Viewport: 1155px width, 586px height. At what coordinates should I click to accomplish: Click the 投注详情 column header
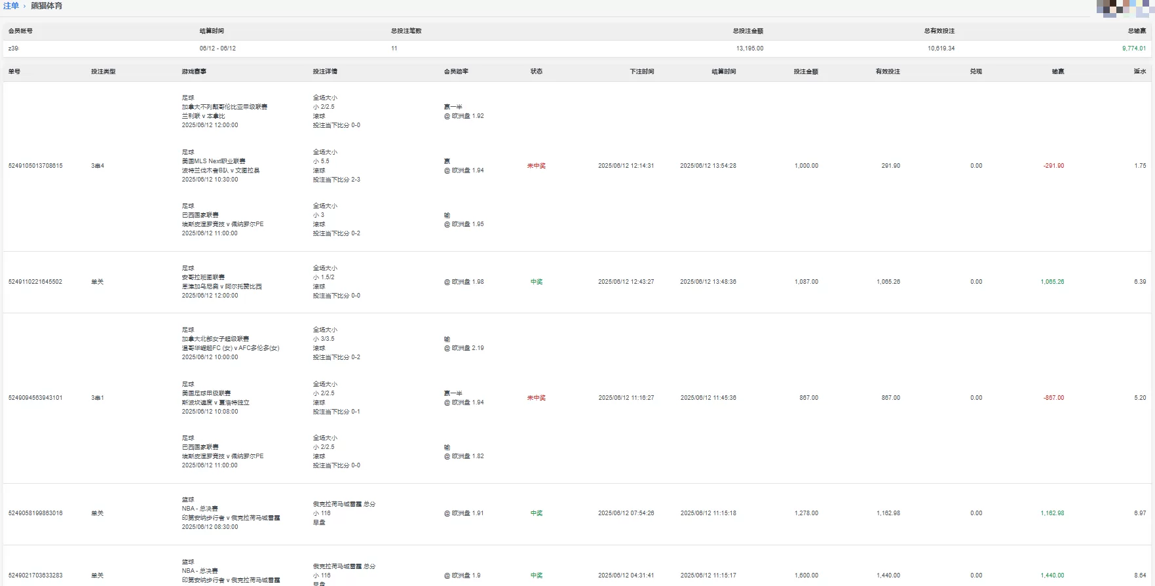tap(325, 71)
